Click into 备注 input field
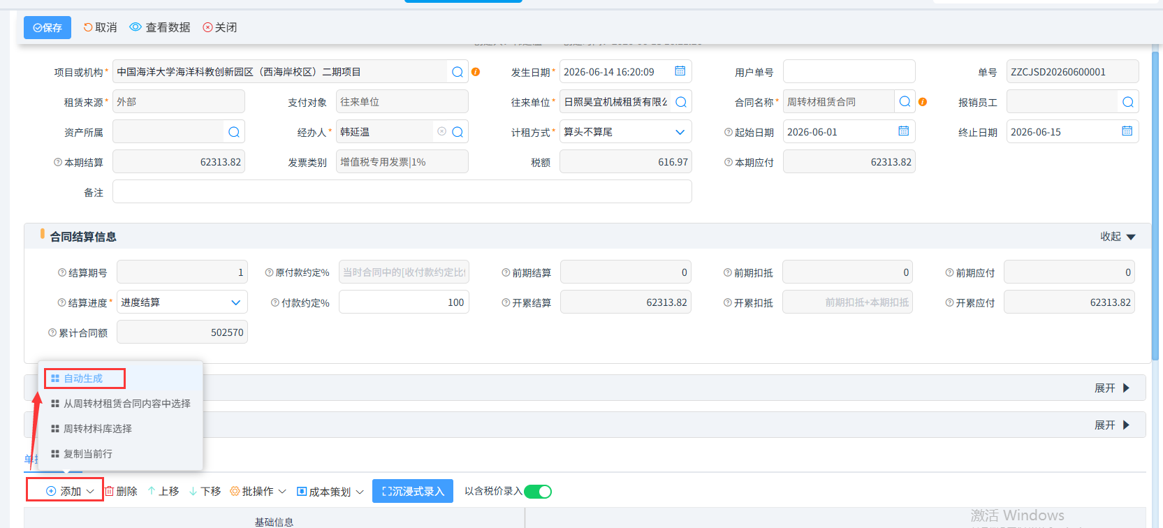 pyautogui.click(x=402, y=191)
